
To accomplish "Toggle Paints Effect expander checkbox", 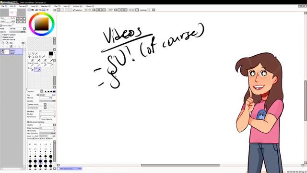I will 1,25.
